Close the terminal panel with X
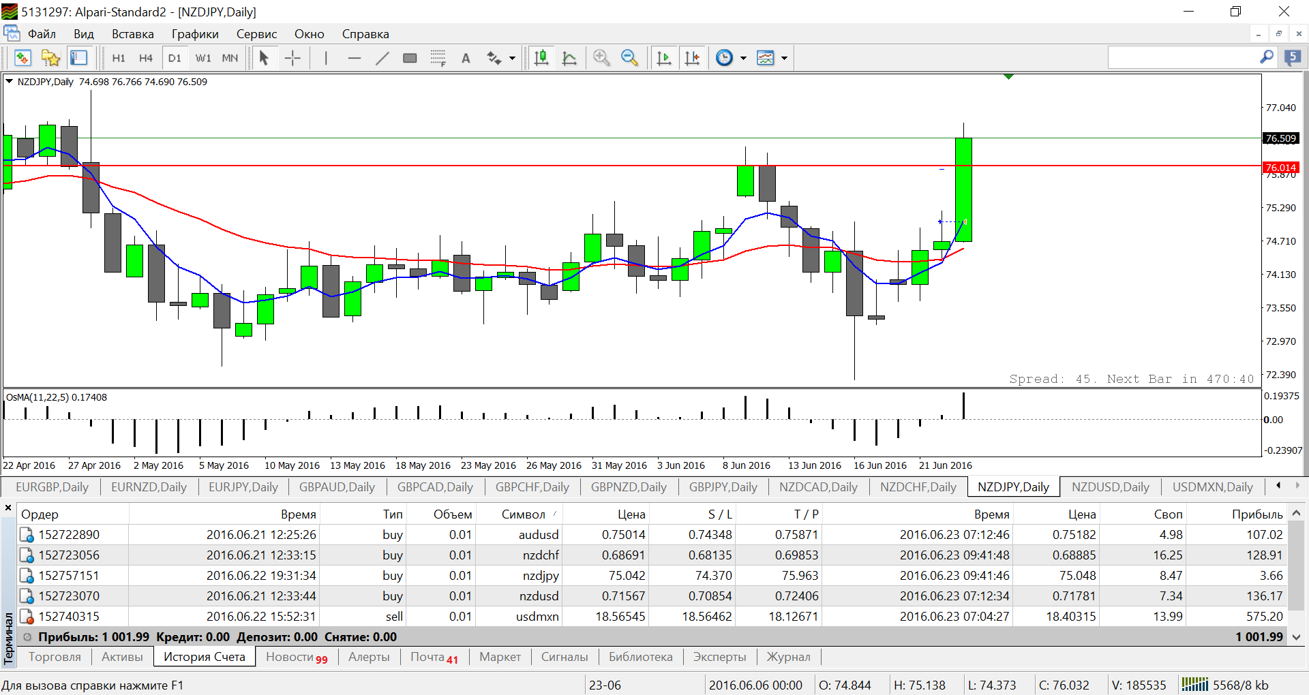The height and width of the screenshot is (695, 1309). click(x=8, y=508)
